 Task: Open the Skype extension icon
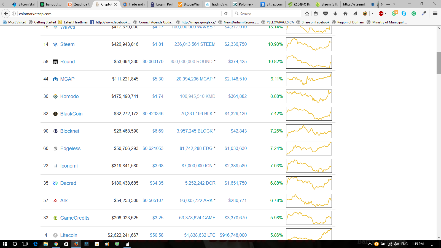[404, 14]
